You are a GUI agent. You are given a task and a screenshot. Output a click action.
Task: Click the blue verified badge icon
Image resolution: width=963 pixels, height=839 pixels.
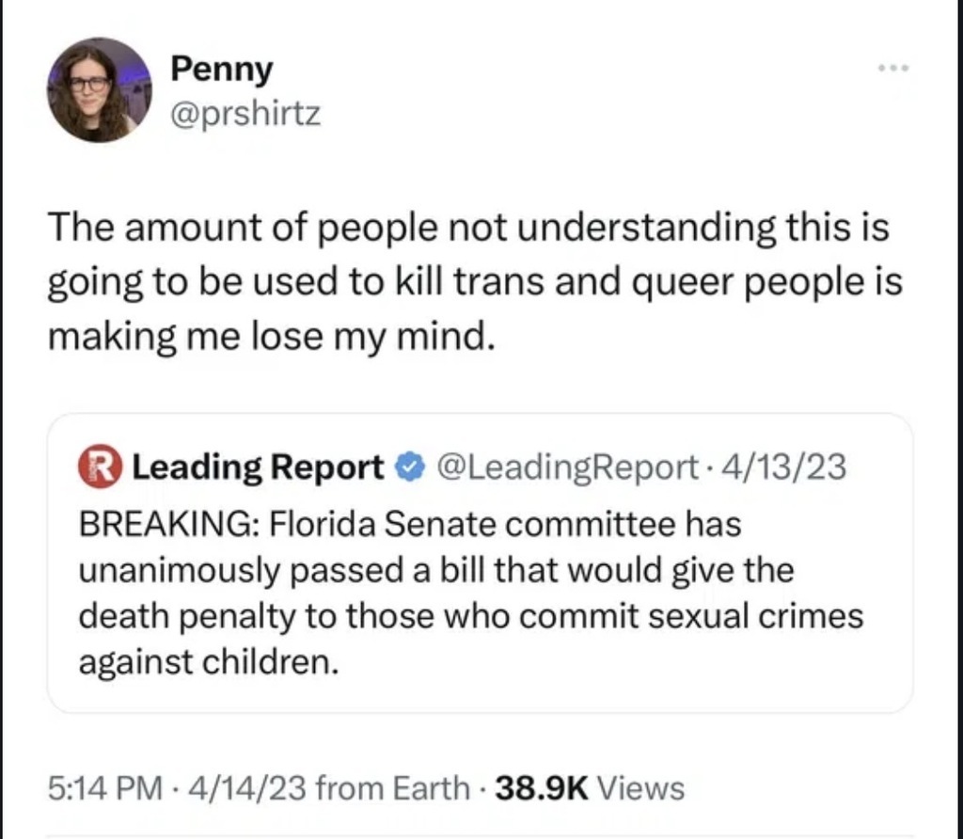click(x=407, y=466)
